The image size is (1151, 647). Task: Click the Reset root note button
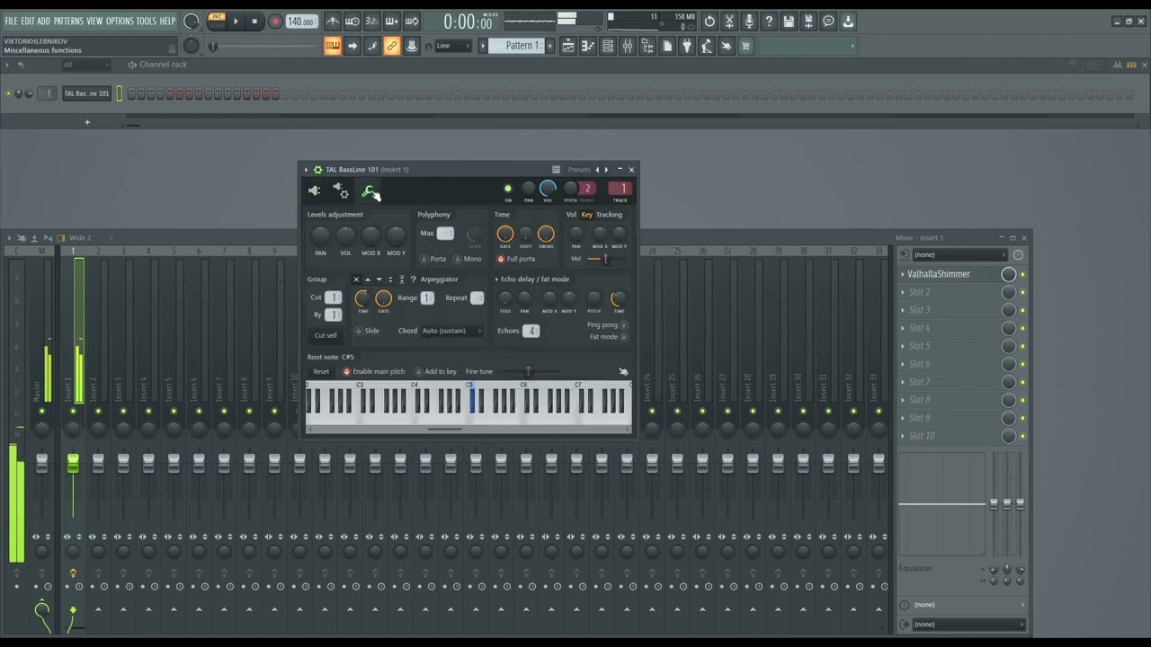[321, 371]
